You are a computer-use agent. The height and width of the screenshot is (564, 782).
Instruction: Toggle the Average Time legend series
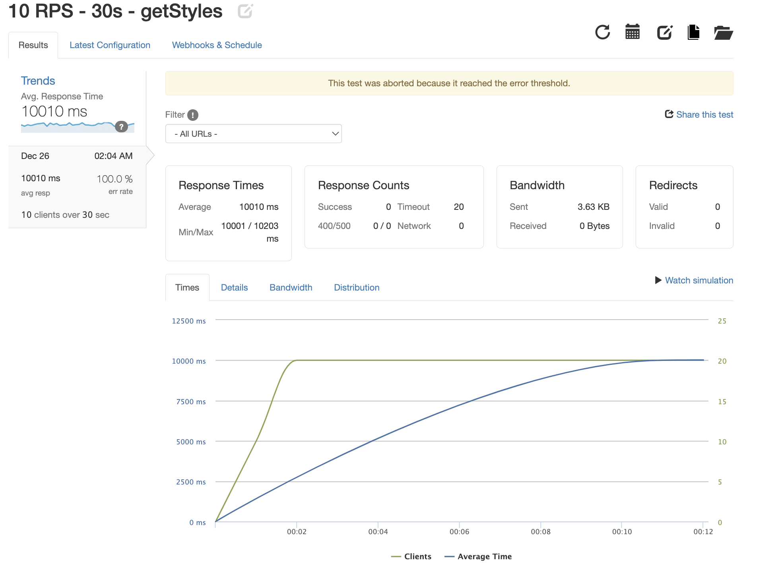click(x=478, y=556)
